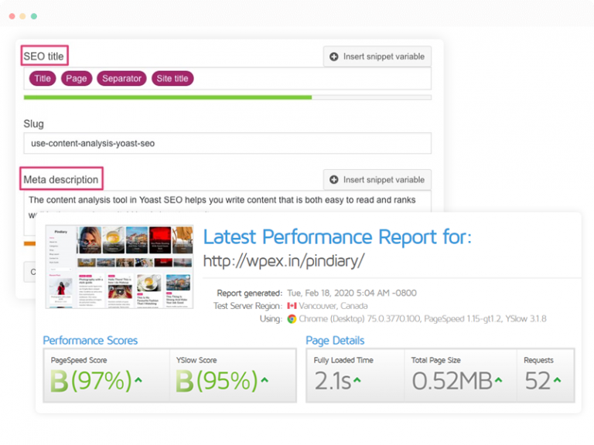Open the Pindiary site screenshot thumbnail
The width and height of the screenshot is (594, 445).
[x=119, y=267]
